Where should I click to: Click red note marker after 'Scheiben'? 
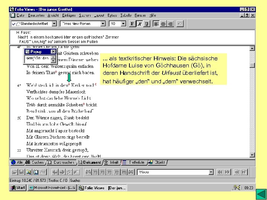84,104
